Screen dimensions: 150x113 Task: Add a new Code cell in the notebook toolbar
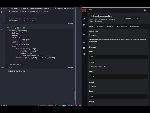pyautogui.click(x=4, y=8)
